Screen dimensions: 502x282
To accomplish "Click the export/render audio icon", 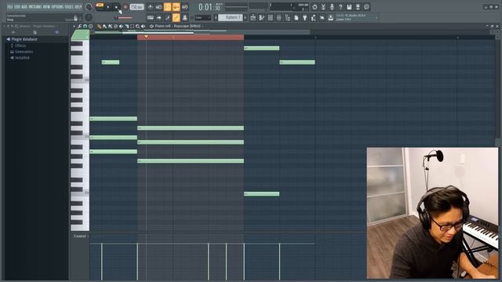I will 358,7.
